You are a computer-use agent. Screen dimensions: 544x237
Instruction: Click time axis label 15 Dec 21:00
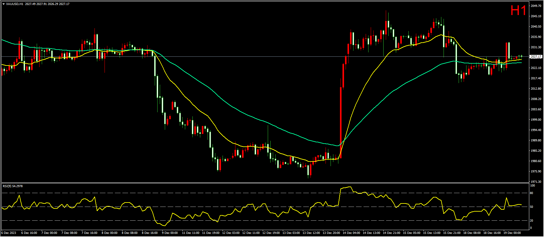pyautogui.click(x=452, y=233)
